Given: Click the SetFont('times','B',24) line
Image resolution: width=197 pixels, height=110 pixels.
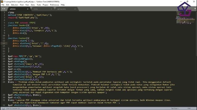Looking at the screenshot, I should click(x=26, y=64).
